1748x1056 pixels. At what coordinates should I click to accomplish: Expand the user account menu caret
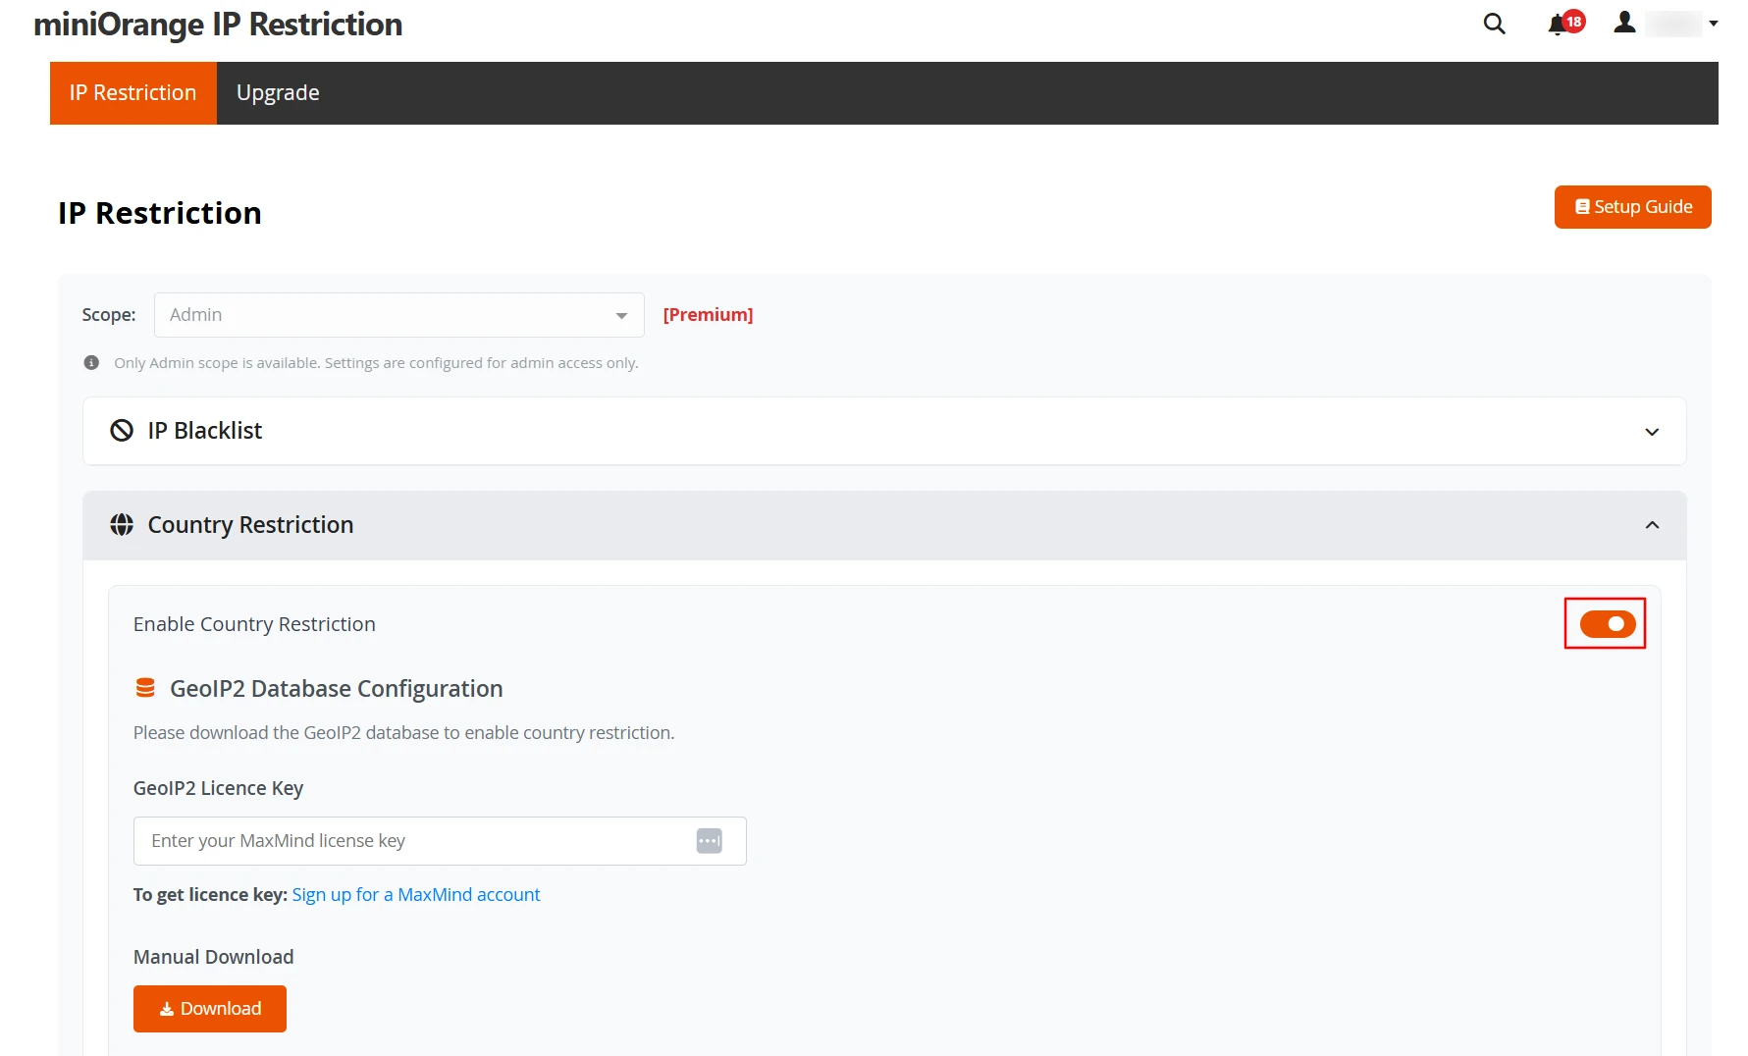[1713, 24]
